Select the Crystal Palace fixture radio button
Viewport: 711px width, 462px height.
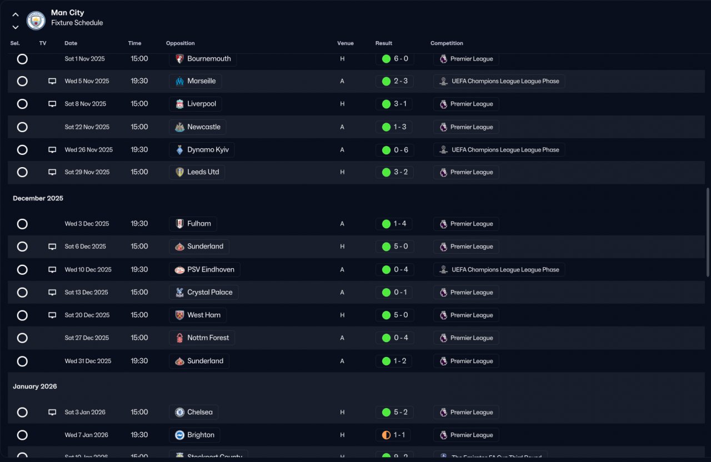[x=22, y=293]
